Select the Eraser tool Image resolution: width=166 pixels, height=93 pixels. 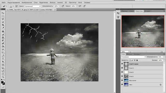[x=3, y=43]
